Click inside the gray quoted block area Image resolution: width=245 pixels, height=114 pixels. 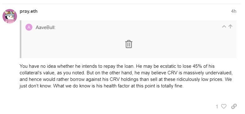[129, 39]
